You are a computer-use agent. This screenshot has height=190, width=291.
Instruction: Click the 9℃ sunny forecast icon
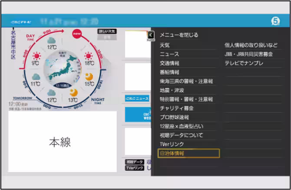[x=37, y=56]
